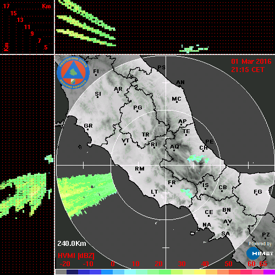This screenshot has height=275, width=275.
Task: Select the date "01 Mar 2016"
Action: (x=251, y=62)
